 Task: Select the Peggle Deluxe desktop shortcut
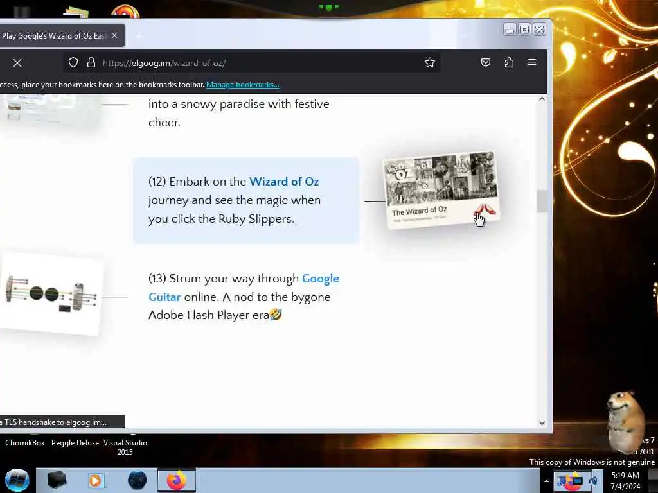point(75,443)
